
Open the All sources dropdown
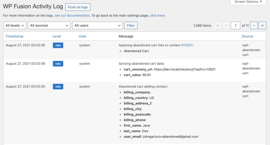pyautogui.click(x=49, y=26)
